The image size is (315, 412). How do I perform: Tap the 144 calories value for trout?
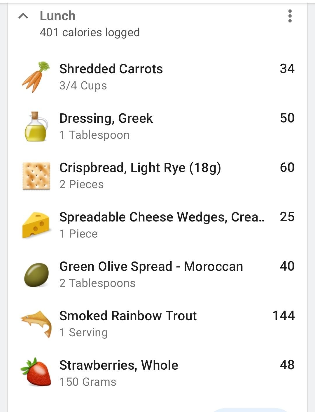click(x=283, y=316)
